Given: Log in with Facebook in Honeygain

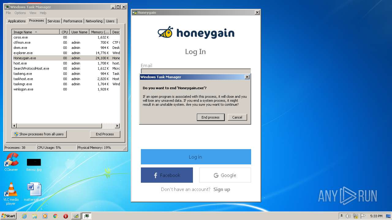Looking at the screenshot, I should 167,175.
